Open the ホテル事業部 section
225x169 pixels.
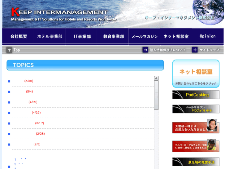pyautogui.click(x=50, y=36)
